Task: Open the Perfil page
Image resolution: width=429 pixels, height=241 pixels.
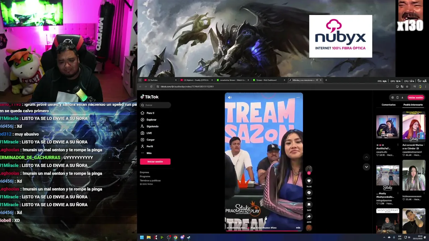Action: [x=147, y=147]
